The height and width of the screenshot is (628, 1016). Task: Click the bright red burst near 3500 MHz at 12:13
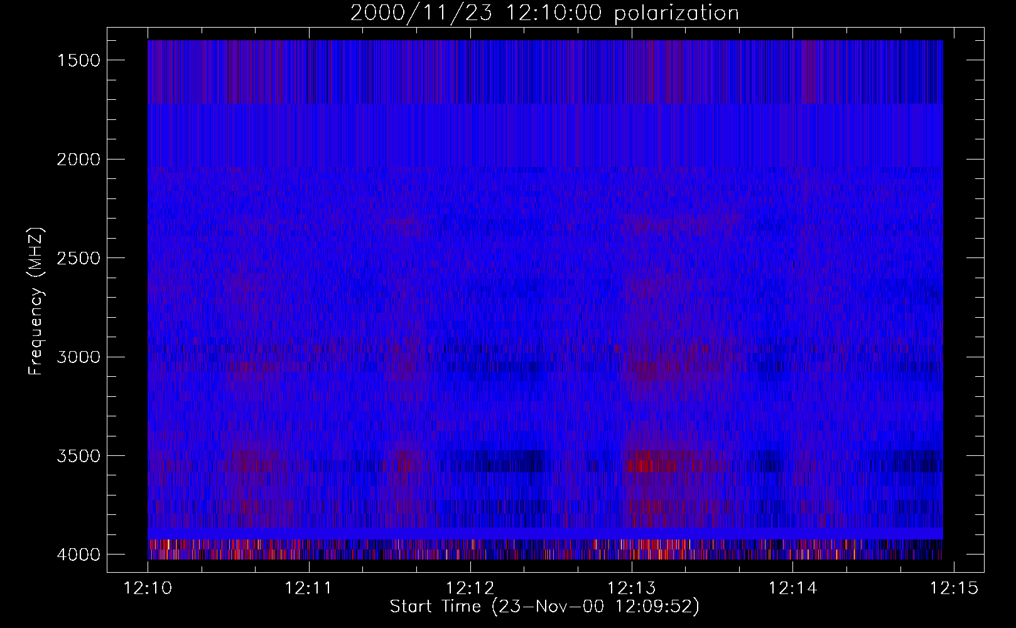653,465
